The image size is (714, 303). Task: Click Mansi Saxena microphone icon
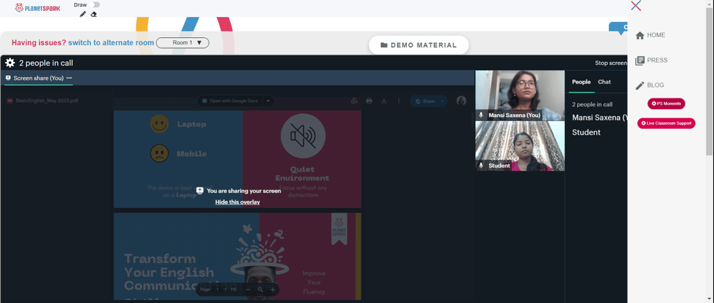[481, 115]
